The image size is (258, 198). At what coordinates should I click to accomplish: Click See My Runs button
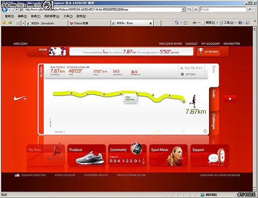coord(191,68)
